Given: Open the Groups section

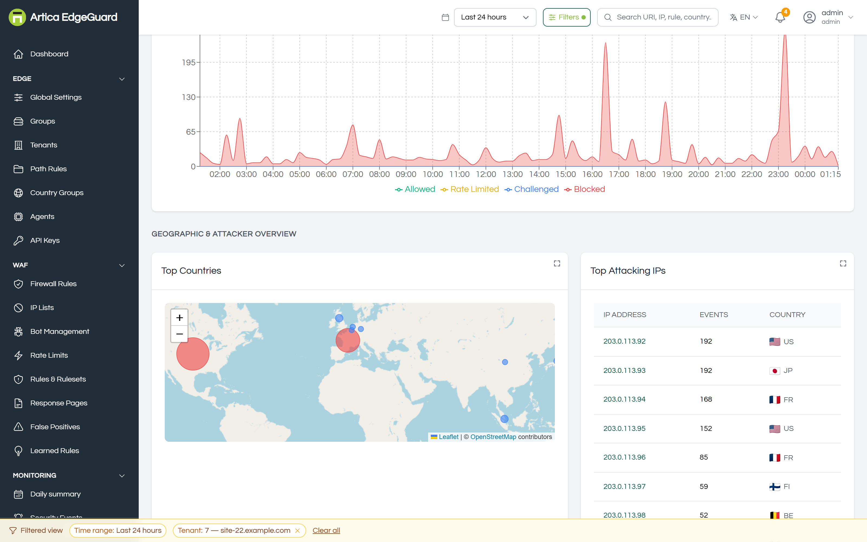Looking at the screenshot, I should click(69, 121).
